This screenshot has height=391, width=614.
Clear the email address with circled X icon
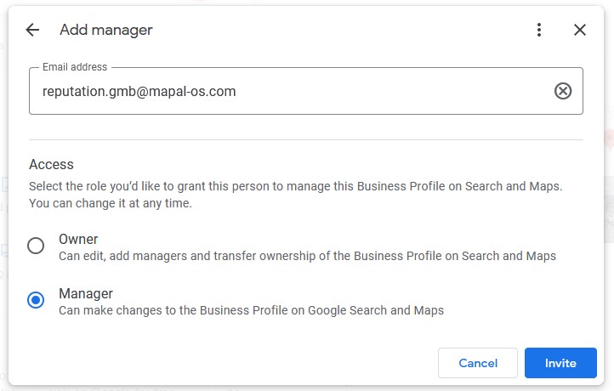pos(563,91)
